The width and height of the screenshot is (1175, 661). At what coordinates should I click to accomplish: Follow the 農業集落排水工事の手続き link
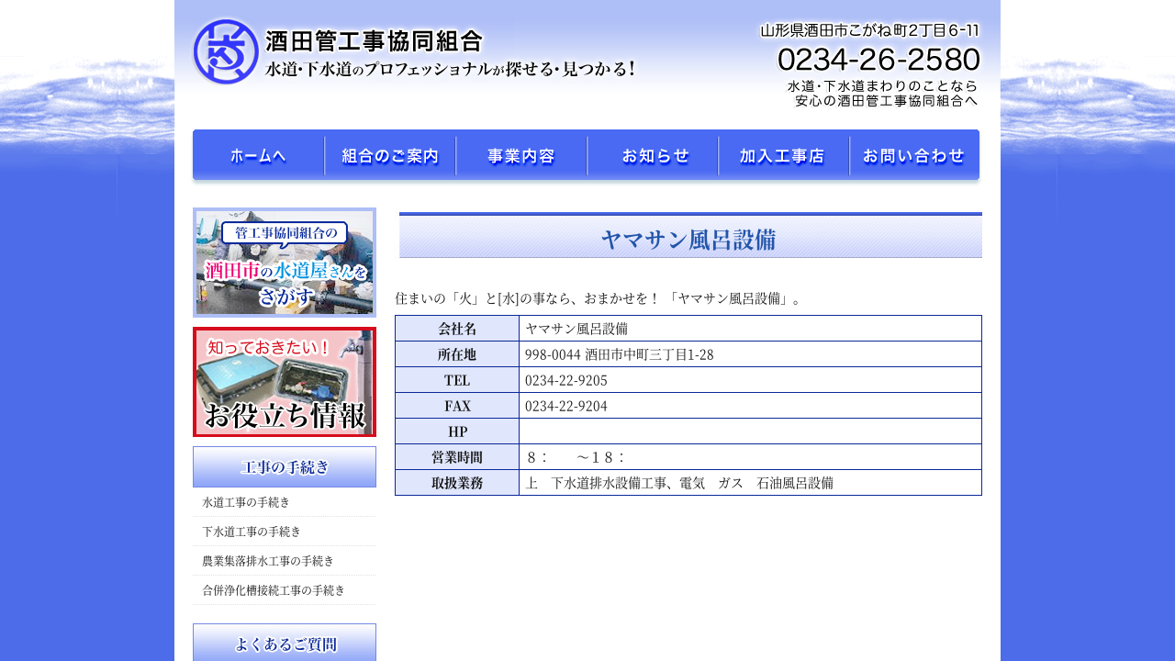click(268, 561)
